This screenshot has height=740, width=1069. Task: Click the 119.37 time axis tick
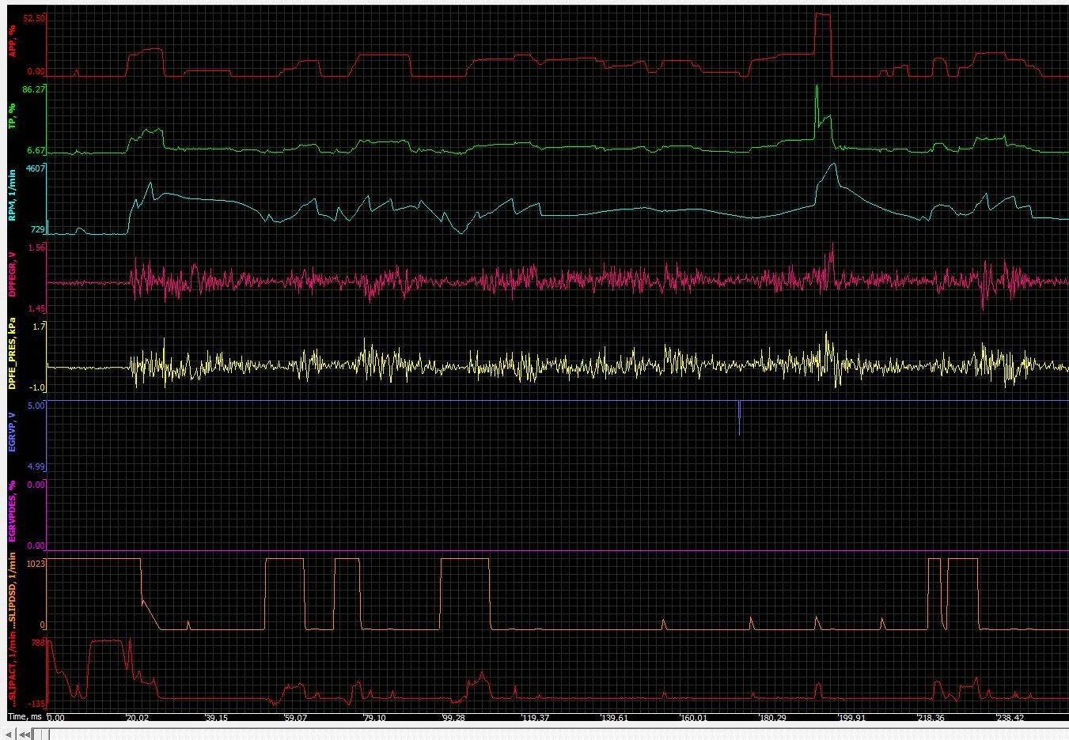[x=536, y=718]
